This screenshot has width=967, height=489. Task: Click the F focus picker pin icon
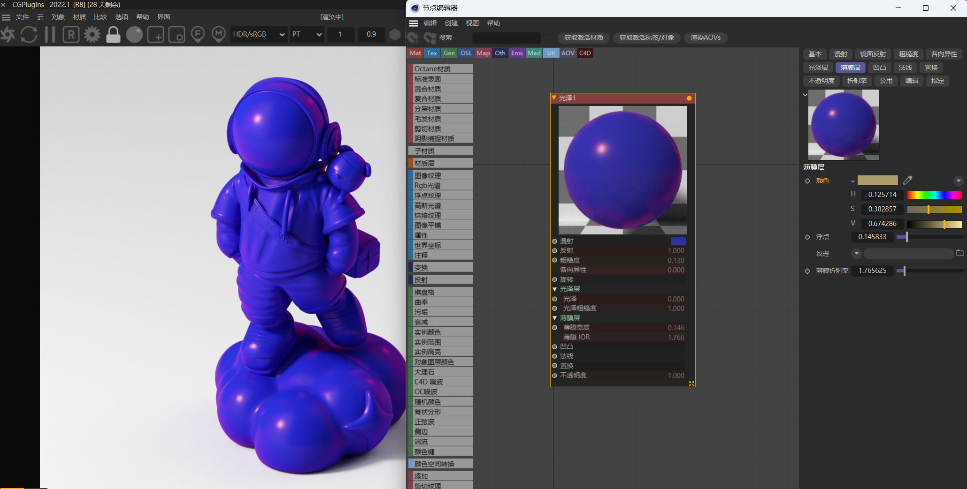coord(198,34)
